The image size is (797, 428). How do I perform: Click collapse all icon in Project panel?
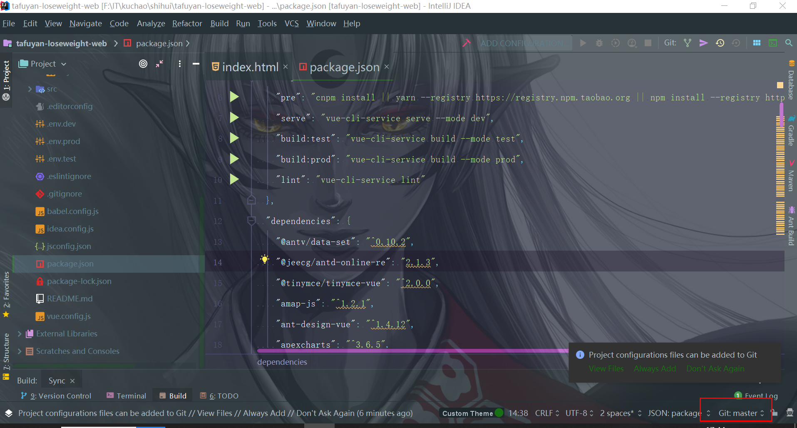tap(159, 64)
